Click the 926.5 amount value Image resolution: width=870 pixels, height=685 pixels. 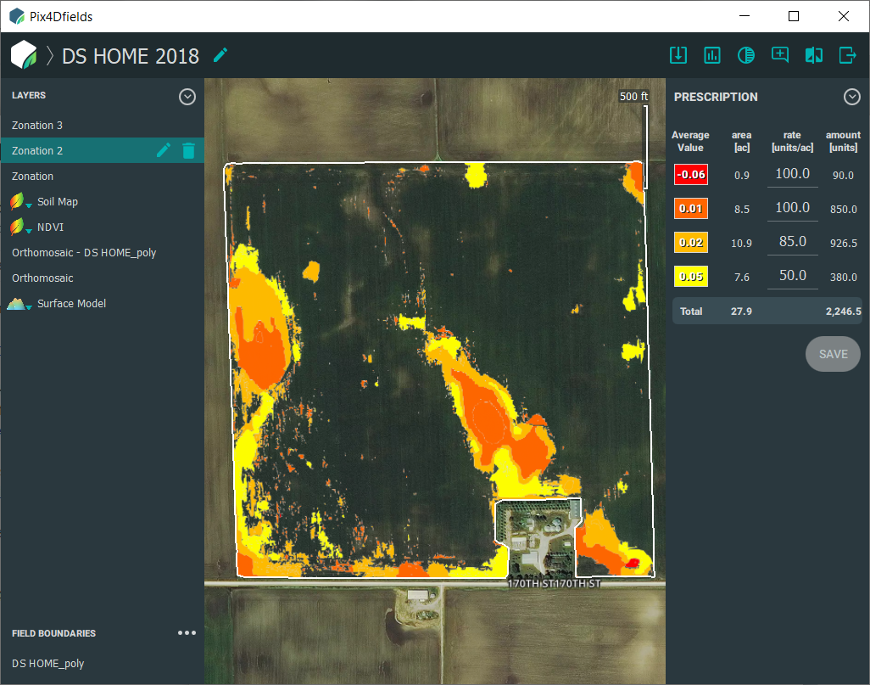click(844, 244)
